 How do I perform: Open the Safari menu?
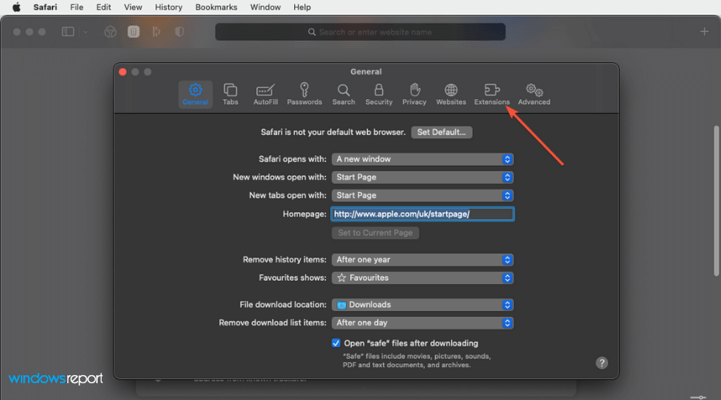coord(45,7)
